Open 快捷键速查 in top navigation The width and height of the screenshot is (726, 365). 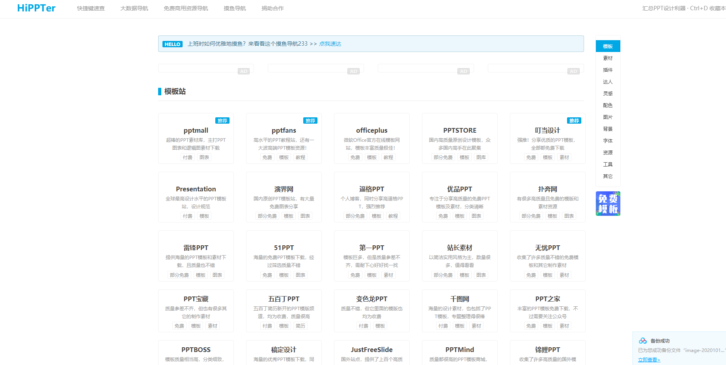click(91, 8)
